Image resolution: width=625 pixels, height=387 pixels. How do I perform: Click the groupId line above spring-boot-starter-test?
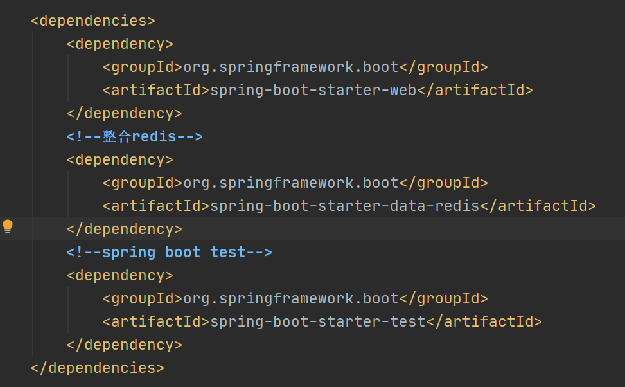pyautogui.click(x=295, y=298)
